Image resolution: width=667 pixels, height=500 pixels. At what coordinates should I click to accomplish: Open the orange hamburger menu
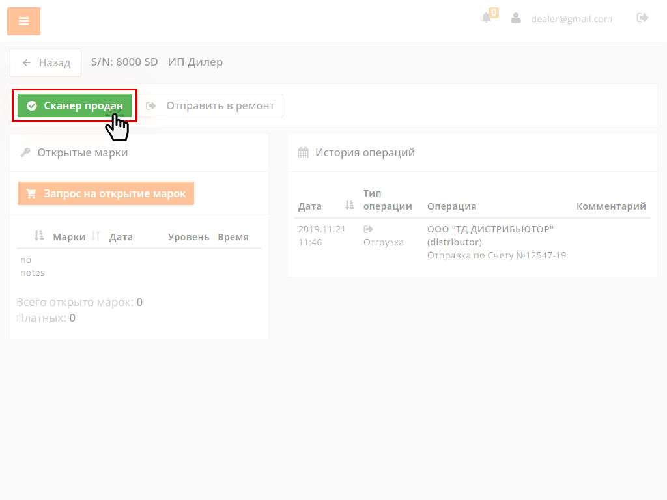point(23,21)
